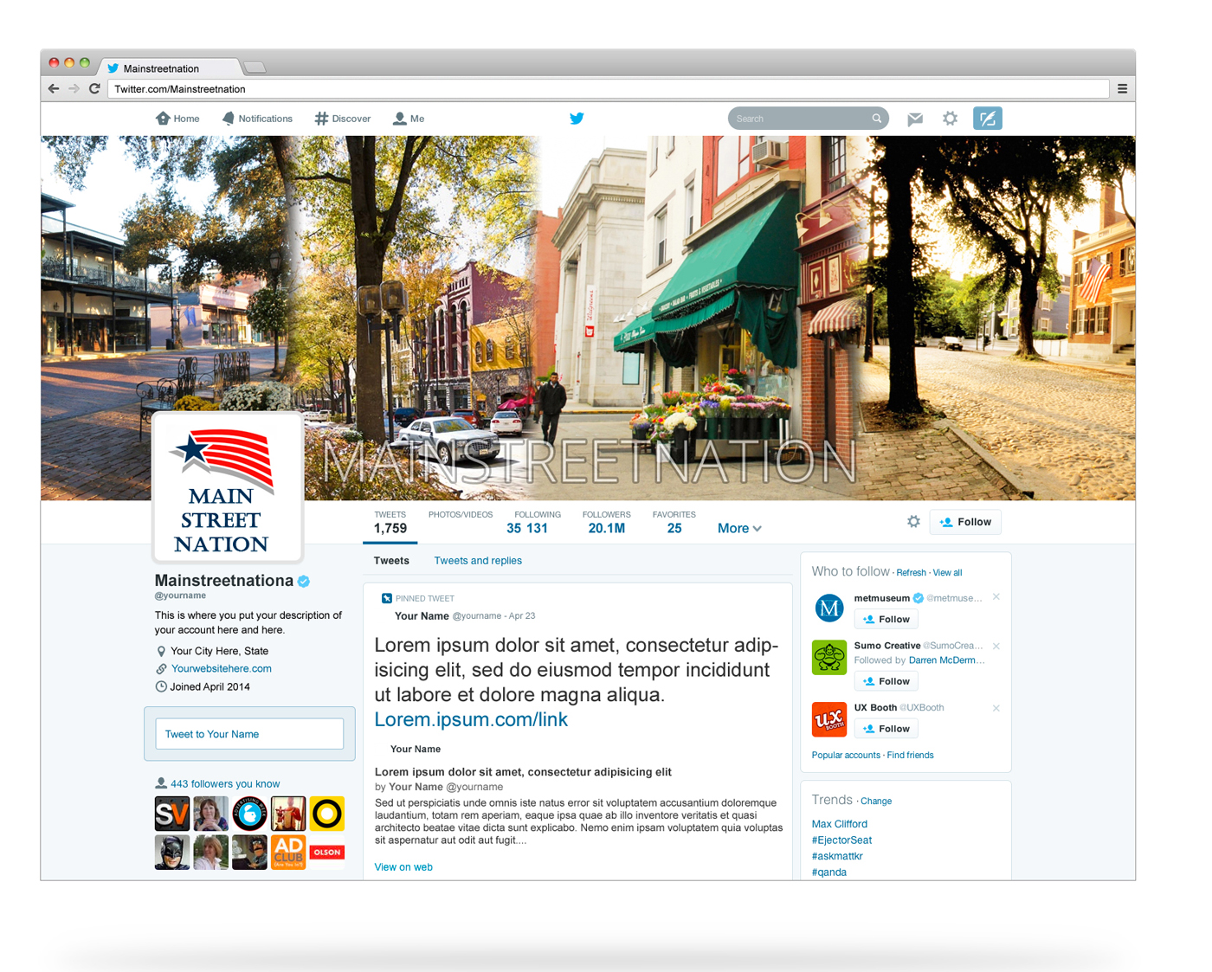Click View all in Who to follow
This screenshot has width=1212, height=972.
pyautogui.click(x=947, y=573)
